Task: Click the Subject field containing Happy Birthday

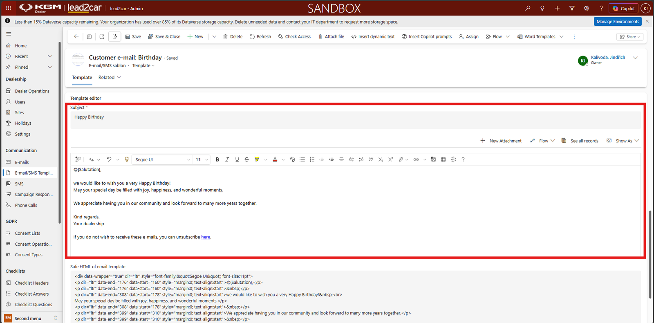Action: tap(356, 120)
